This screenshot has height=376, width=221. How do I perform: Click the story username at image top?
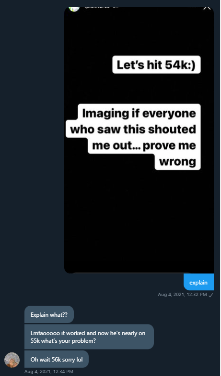point(97,7)
